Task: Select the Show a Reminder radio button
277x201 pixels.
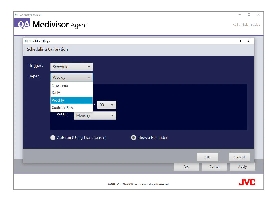Action: [134, 138]
